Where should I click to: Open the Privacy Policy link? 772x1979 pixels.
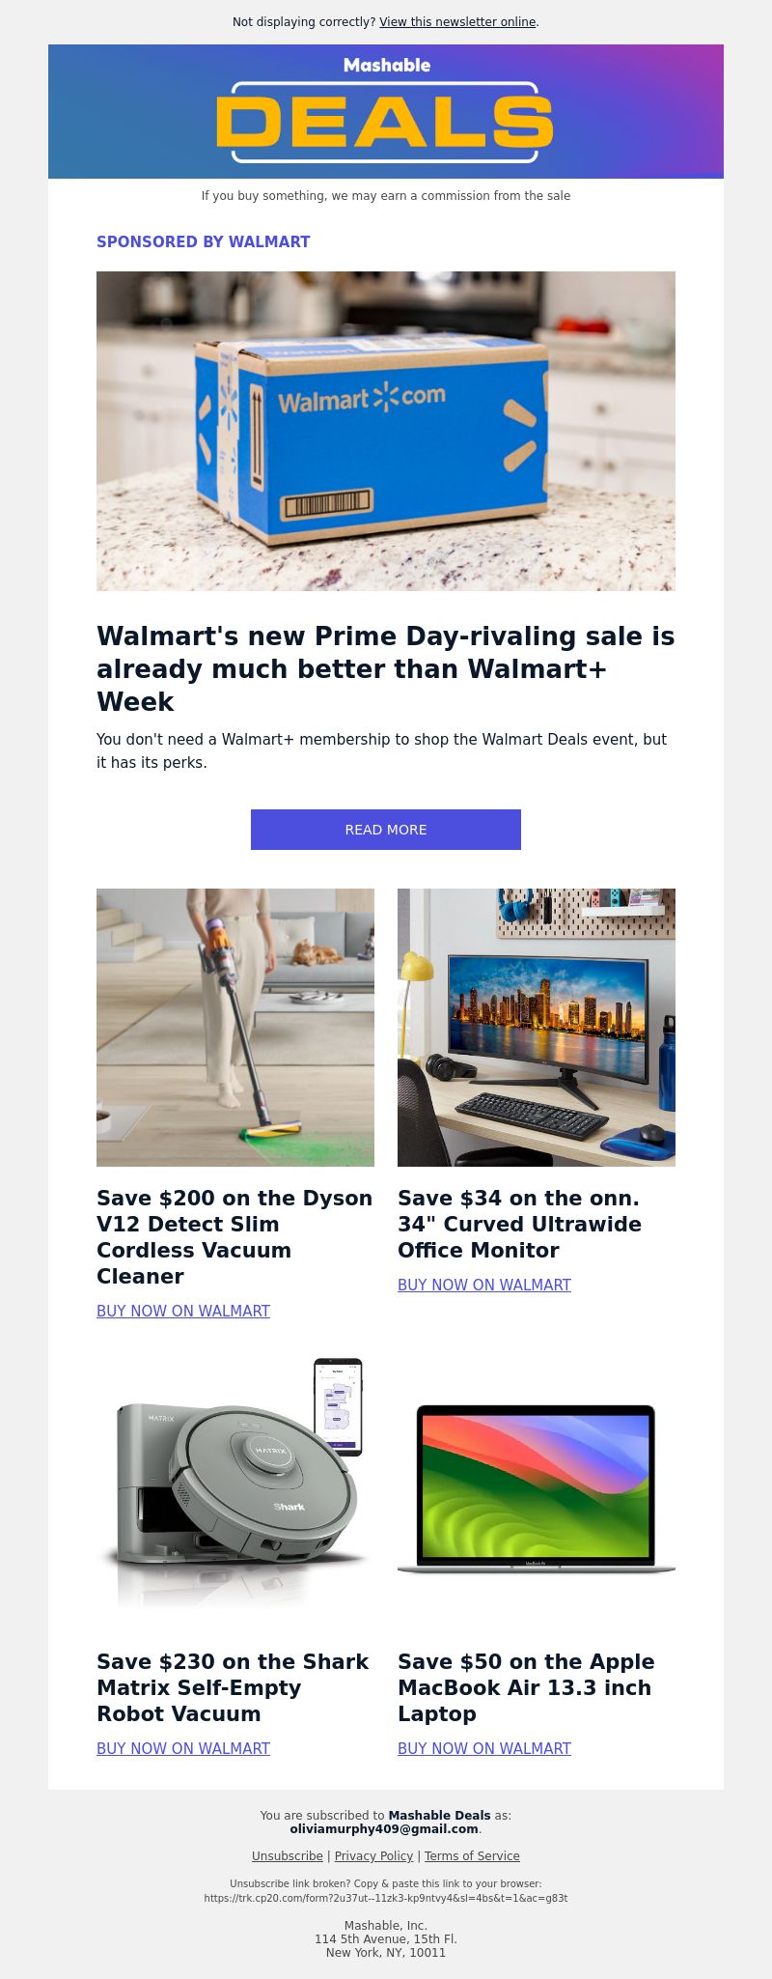373,1855
